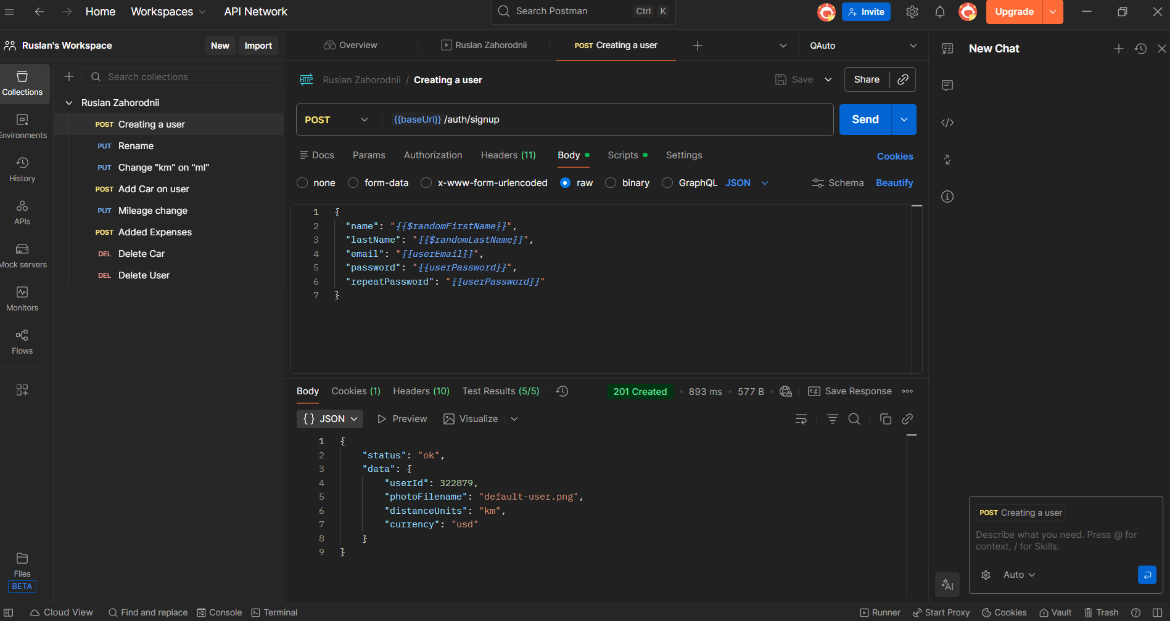
Task: Open the notifications bell
Action: click(x=940, y=12)
